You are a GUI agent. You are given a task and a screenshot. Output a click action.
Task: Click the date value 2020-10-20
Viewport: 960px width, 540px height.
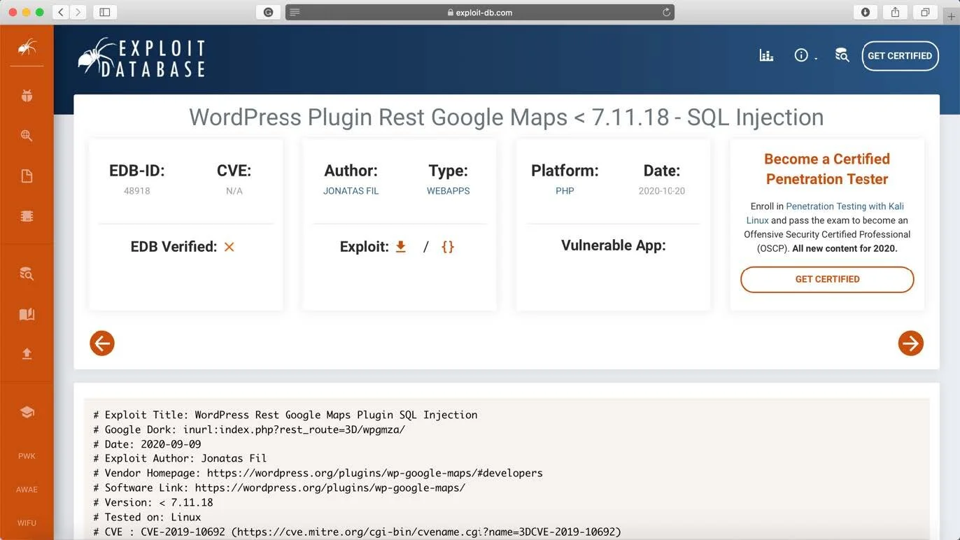click(662, 191)
